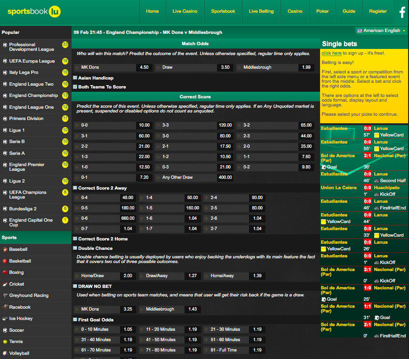Viewport: 409px width, 359px height.
Task: Click the Cricket sport icon
Action: tap(5, 284)
